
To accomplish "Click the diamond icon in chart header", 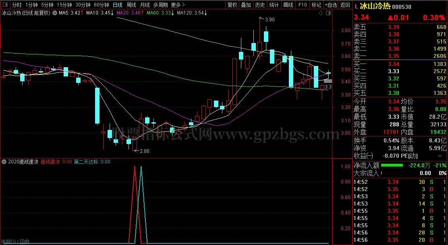I will (321, 13).
